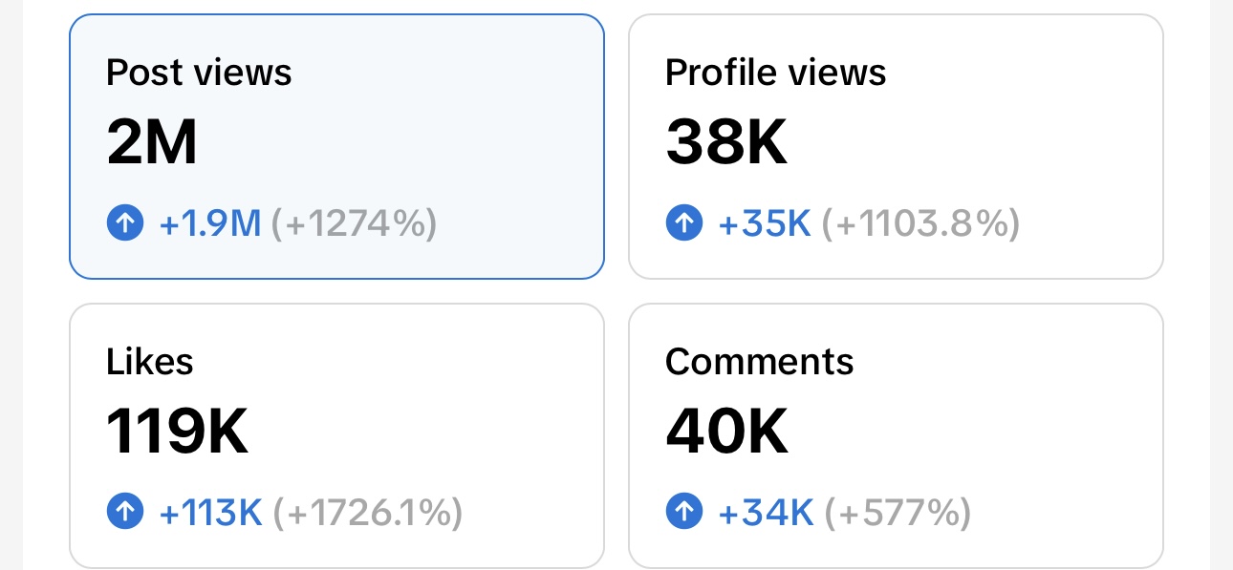Select the Profile views card title
This screenshot has height=570, width=1233.
click(x=775, y=73)
